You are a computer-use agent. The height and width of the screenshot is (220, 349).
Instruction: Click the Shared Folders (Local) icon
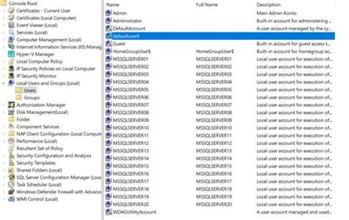(x=11, y=170)
